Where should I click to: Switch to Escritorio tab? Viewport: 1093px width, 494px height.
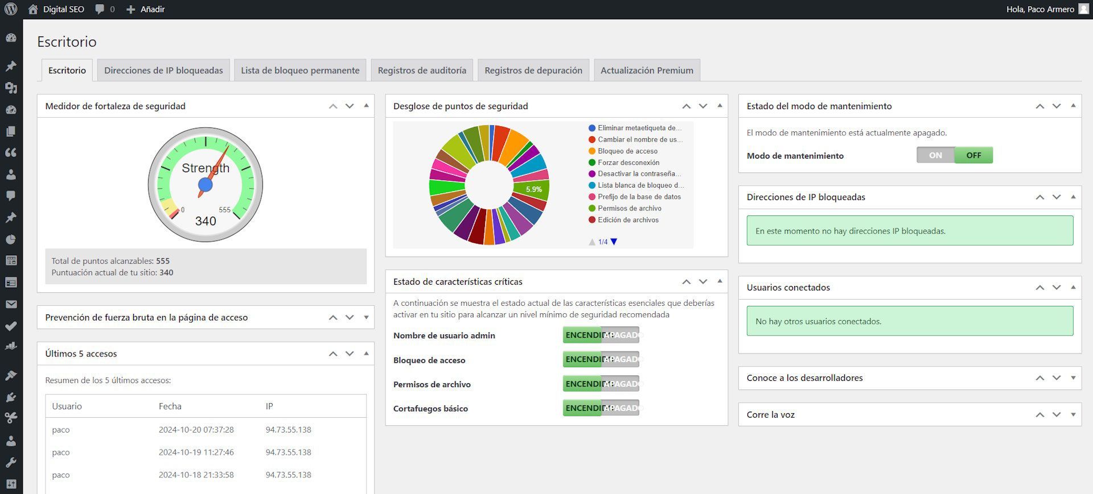click(67, 70)
